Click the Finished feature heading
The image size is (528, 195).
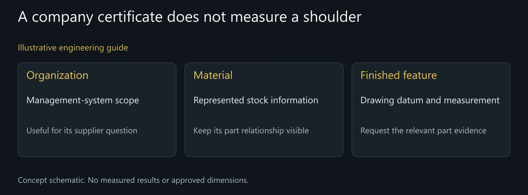pyautogui.click(x=399, y=75)
